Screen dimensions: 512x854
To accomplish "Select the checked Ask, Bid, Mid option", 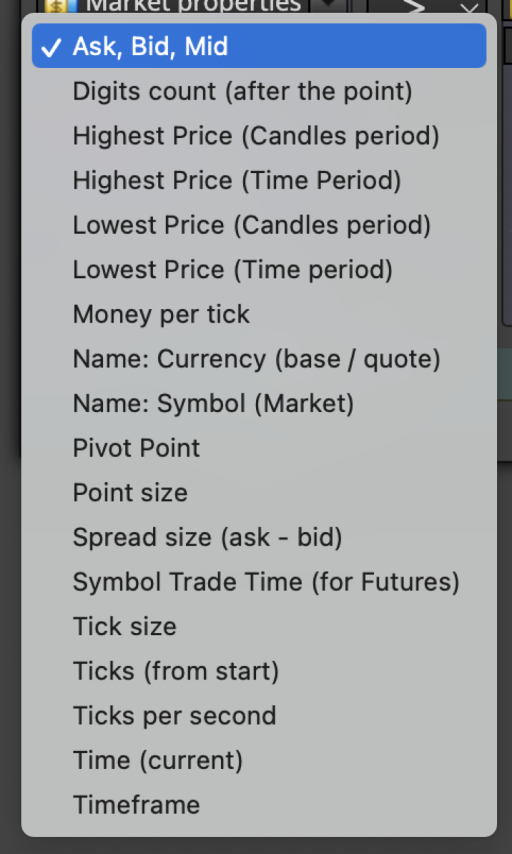I will point(259,46).
